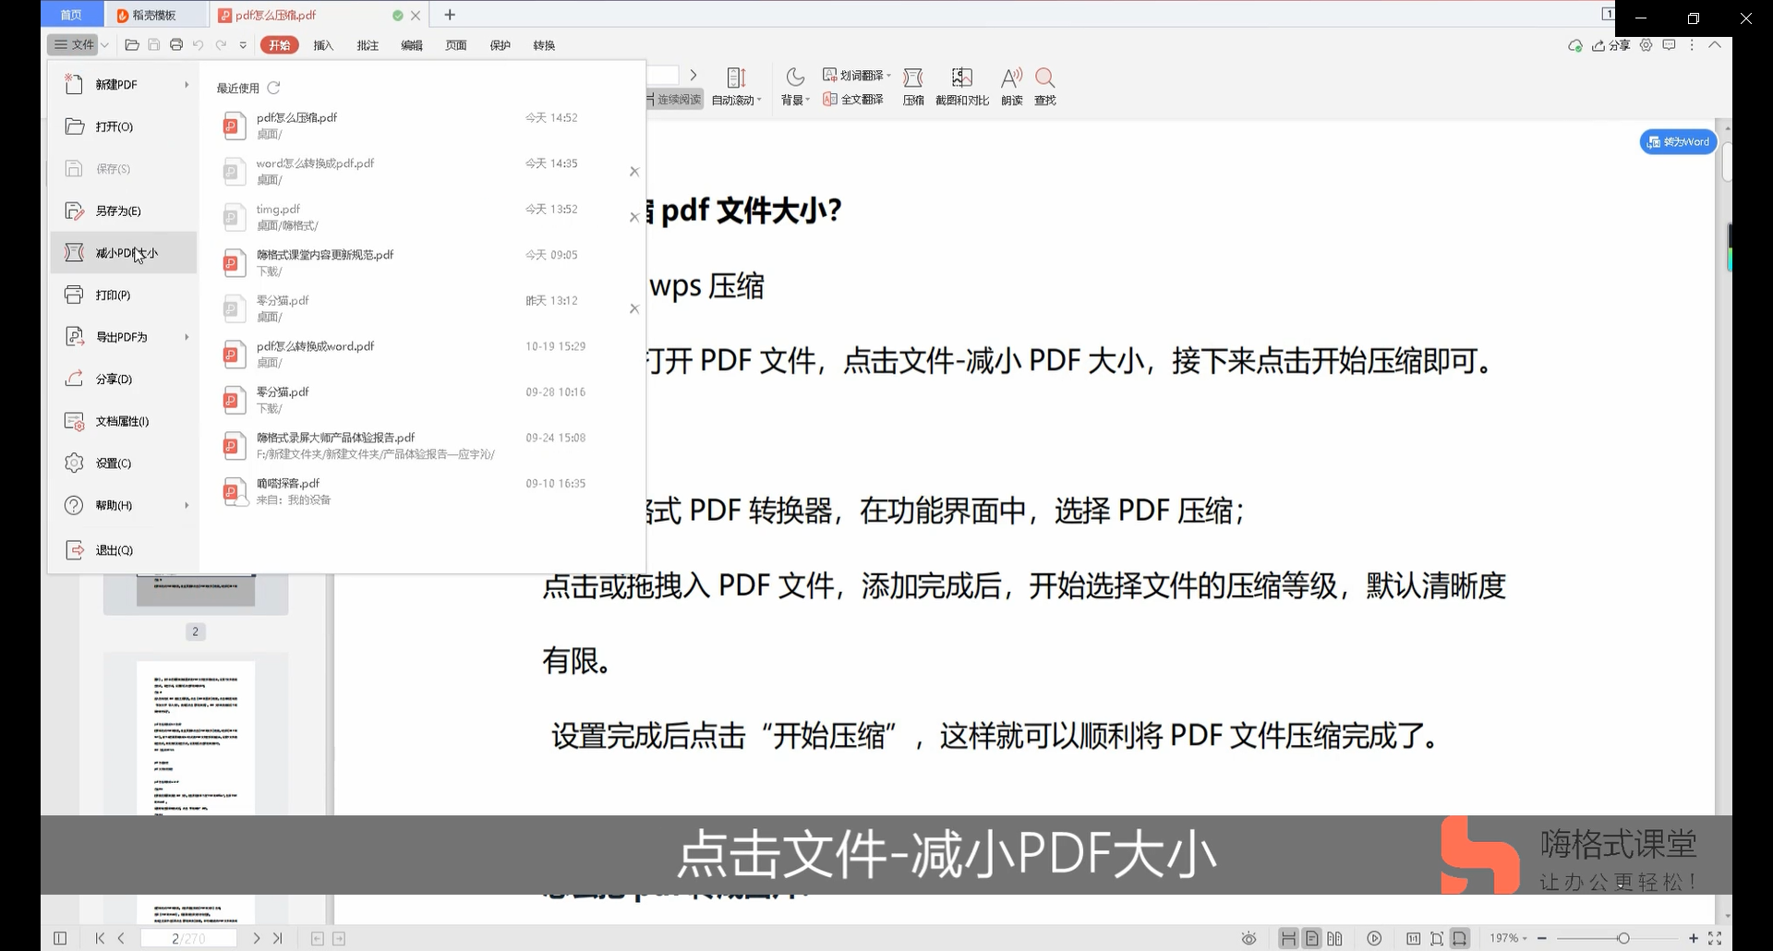Open the 转换 ribbon tab
The image size is (1773, 951).
click(545, 45)
